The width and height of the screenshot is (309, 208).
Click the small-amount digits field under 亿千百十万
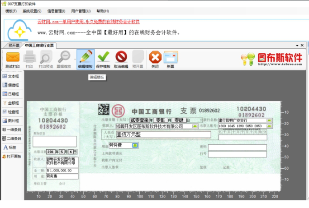coord(243,137)
